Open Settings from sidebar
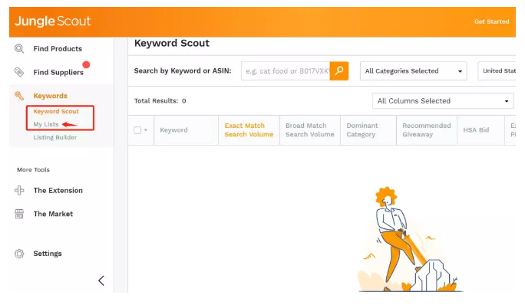 tap(48, 254)
